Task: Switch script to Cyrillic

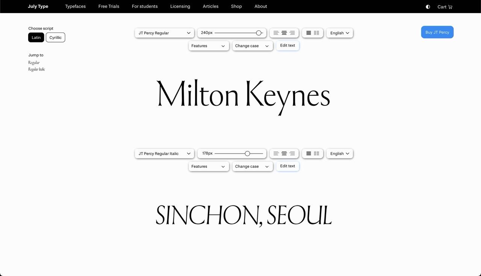Action: pos(55,37)
